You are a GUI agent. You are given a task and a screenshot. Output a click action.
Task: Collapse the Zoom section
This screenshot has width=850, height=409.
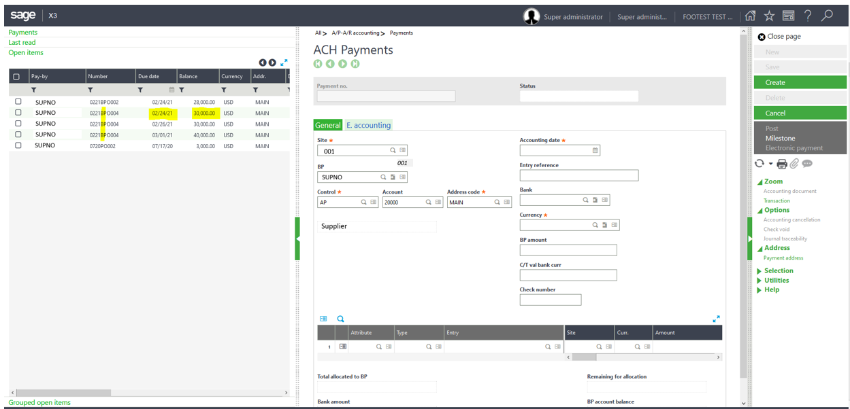pyautogui.click(x=759, y=182)
